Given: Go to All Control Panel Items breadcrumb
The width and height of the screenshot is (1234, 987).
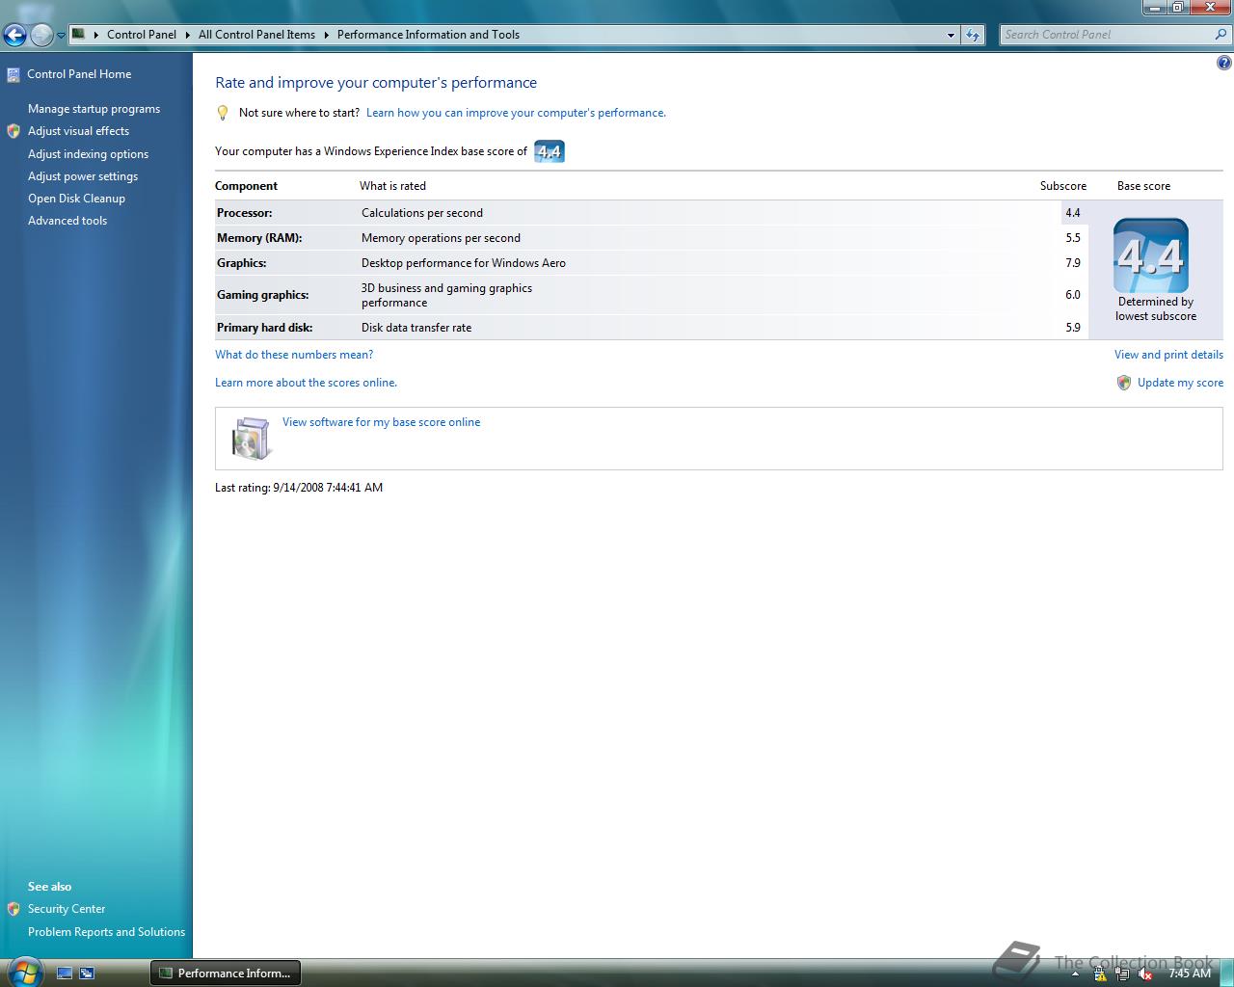Looking at the screenshot, I should tap(256, 35).
